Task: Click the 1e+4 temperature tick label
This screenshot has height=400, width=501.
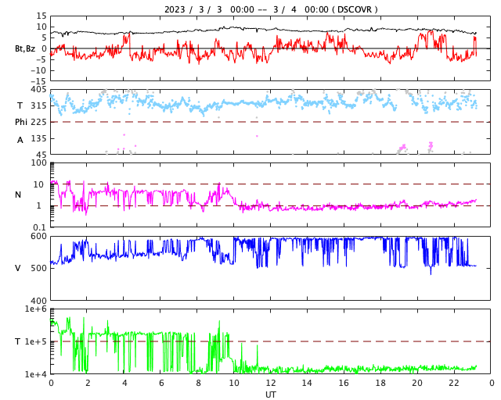Action: [x=36, y=374]
